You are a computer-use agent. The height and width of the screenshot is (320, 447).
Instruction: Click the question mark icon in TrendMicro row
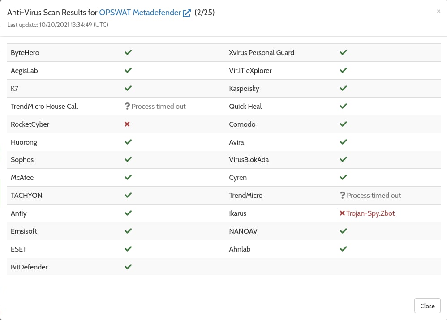[x=343, y=196]
